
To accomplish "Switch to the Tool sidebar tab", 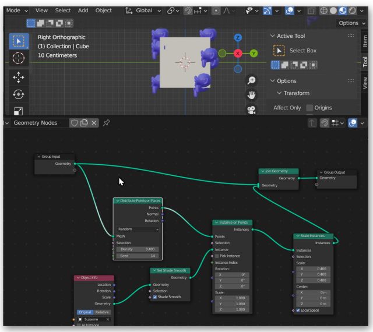I will (x=365, y=62).
